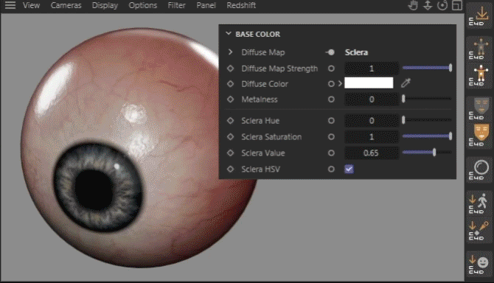
Task: Toggle the viewport maximize panel icon
Action: 457,5
